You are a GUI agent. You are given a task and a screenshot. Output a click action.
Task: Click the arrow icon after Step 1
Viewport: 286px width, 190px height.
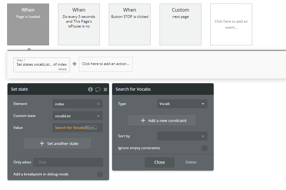(x=74, y=64)
